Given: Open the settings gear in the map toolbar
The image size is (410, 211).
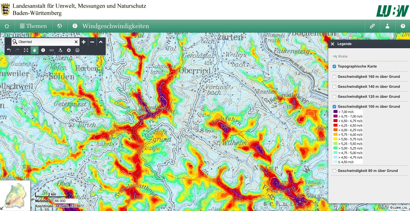Looking at the screenshot, I should 69,50.
